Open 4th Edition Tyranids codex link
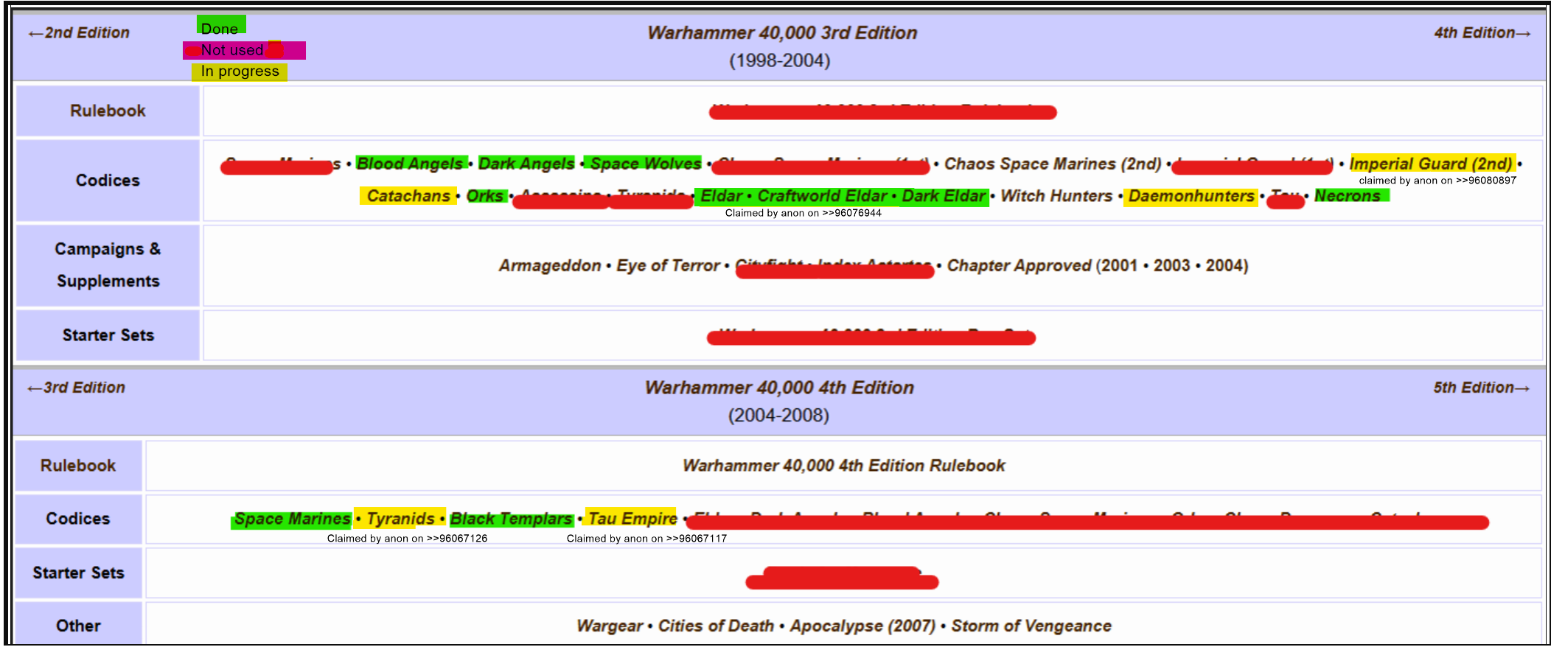This screenshot has height=647, width=1551. pos(400,519)
